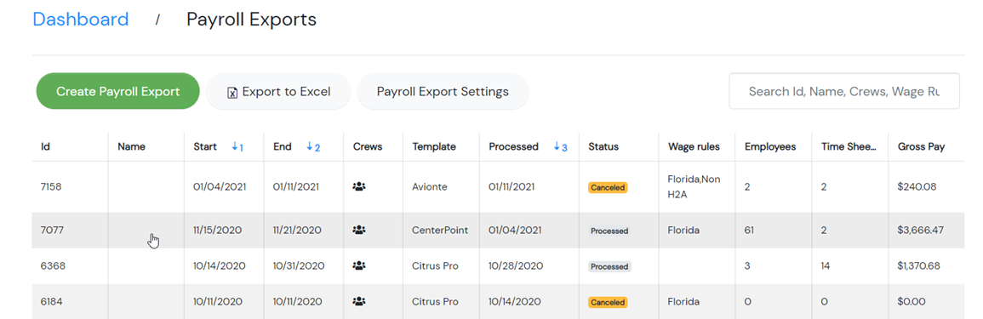The image size is (983, 319).
Task: Create a new Payroll Export
Action: click(x=117, y=92)
